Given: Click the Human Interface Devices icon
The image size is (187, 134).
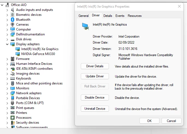Looking at the screenshot, I should [x=12, y=64].
